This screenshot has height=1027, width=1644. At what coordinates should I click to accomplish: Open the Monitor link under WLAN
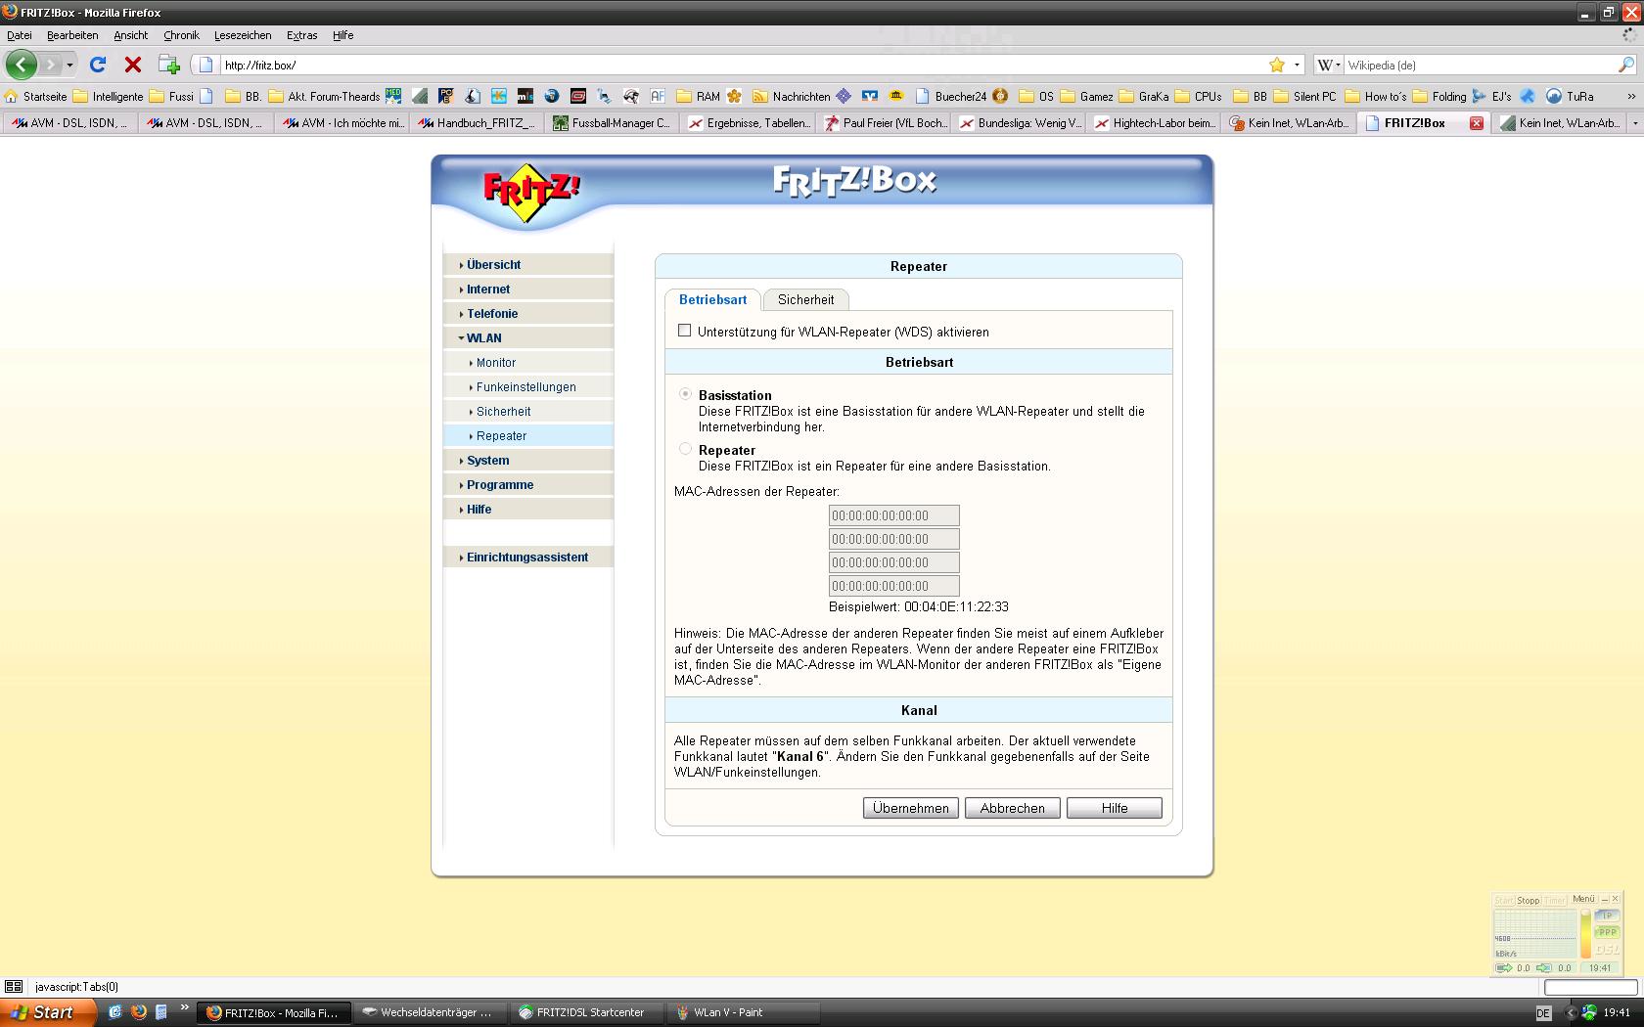496,362
